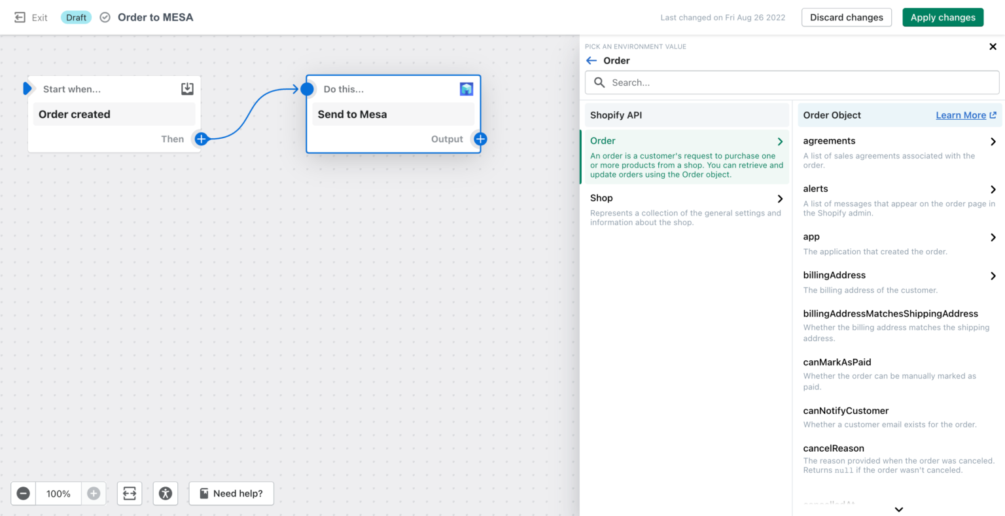Image resolution: width=1005 pixels, height=516 pixels.
Task: Open the accessibility options icon
Action: (166, 494)
